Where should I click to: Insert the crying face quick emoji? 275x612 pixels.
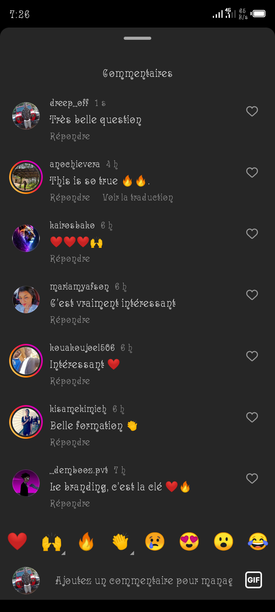[x=155, y=542]
